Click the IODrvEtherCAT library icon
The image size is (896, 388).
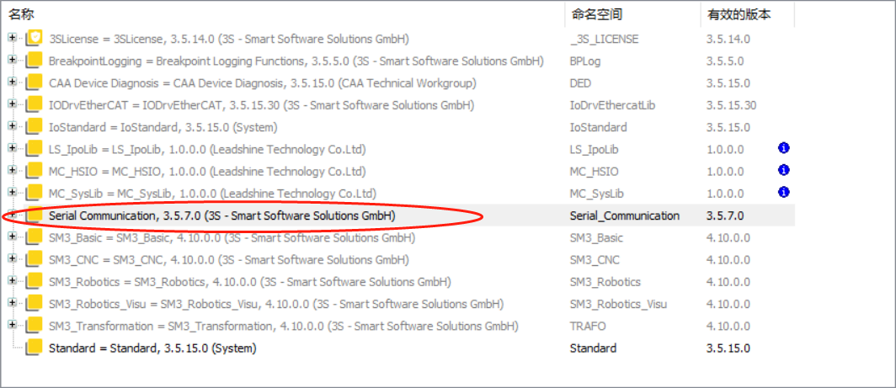point(35,104)
